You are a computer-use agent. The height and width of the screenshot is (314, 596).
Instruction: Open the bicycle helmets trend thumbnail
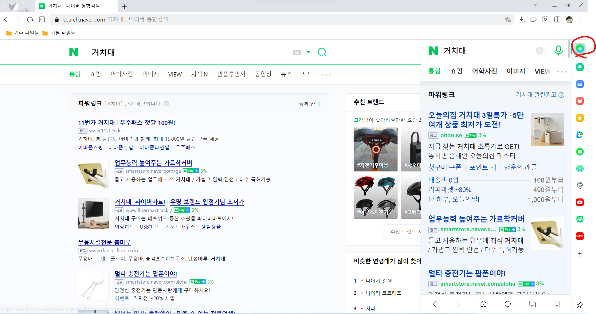tap(375, 197)
